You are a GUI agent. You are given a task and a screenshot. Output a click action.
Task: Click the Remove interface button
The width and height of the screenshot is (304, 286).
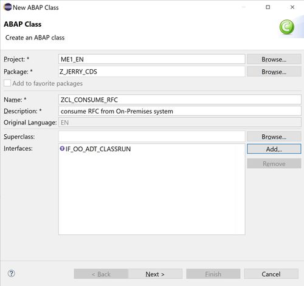pos(274,163)
